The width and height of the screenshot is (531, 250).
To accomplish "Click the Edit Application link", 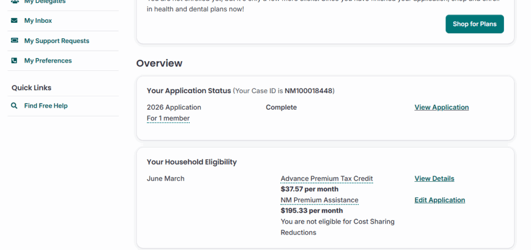I will [x=440, y=200].
